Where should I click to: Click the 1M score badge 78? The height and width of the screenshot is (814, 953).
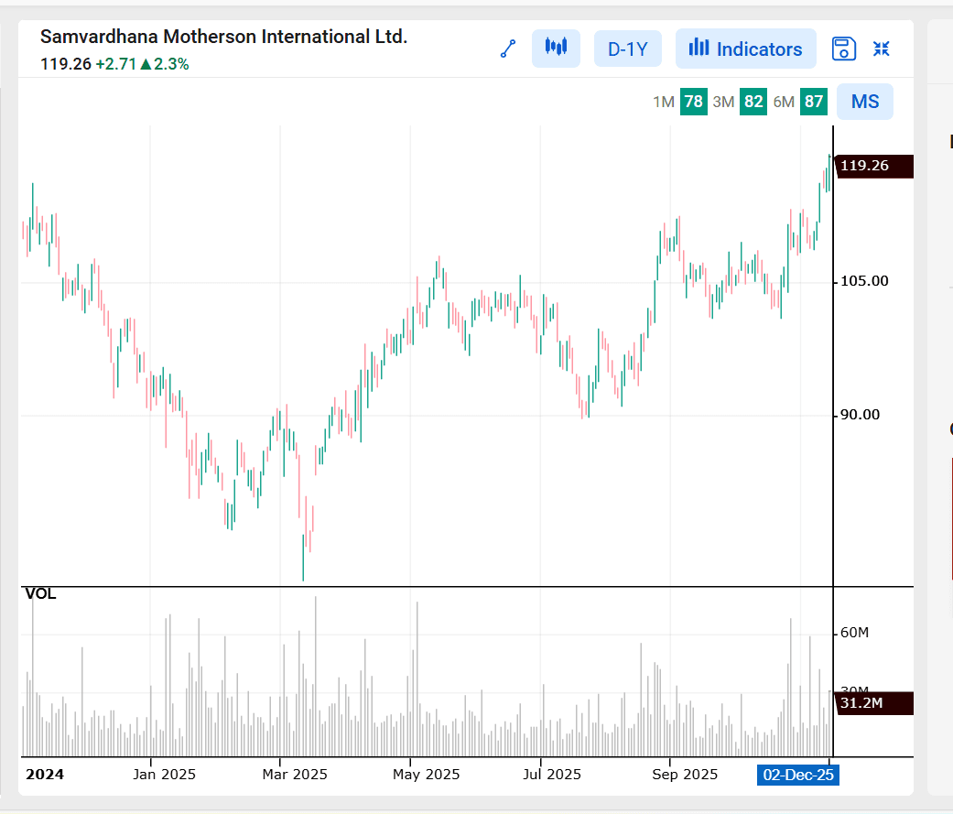click(694, 102)
